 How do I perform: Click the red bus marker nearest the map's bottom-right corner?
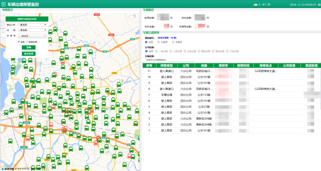coord(130,156)
